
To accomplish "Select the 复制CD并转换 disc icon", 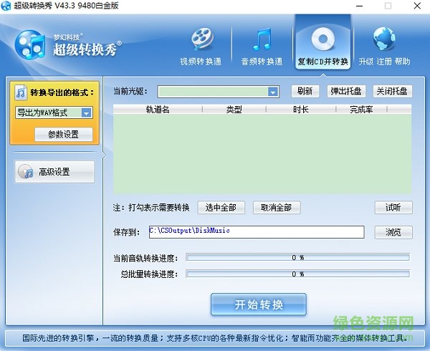I will click(322, 39).
